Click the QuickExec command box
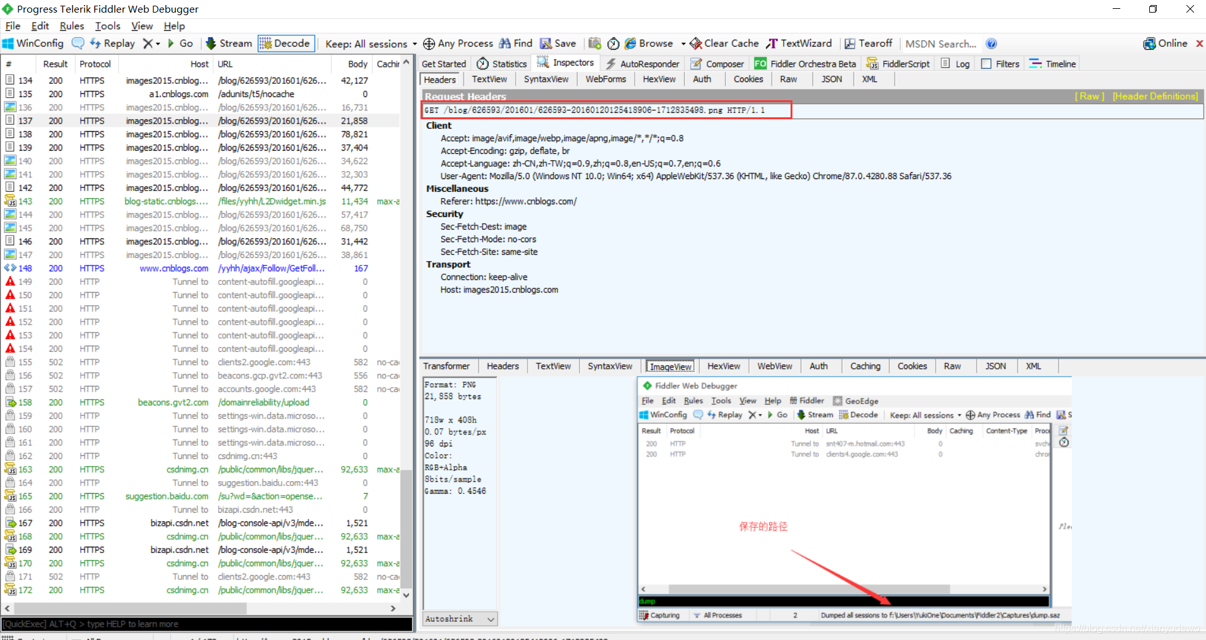 pyautogui.click(x=207, y=624)
